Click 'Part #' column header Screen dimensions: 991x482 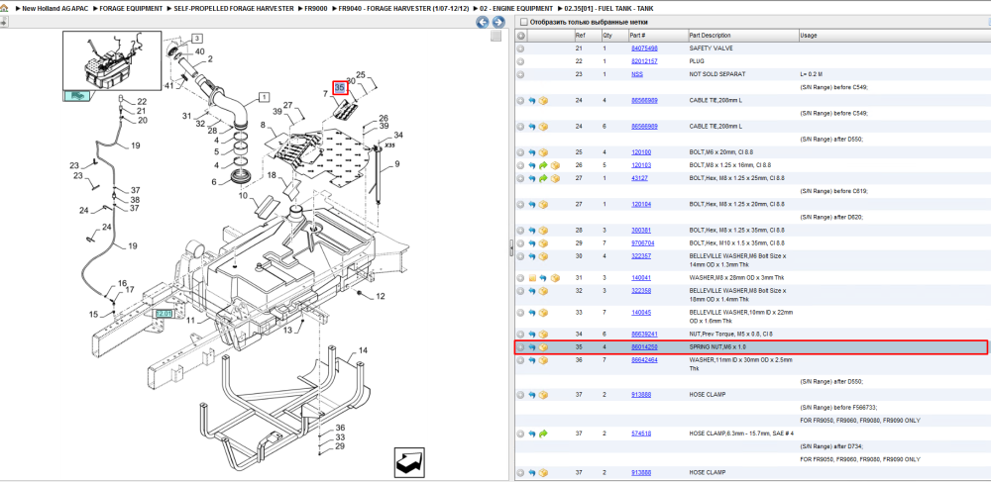coord(658,36)
